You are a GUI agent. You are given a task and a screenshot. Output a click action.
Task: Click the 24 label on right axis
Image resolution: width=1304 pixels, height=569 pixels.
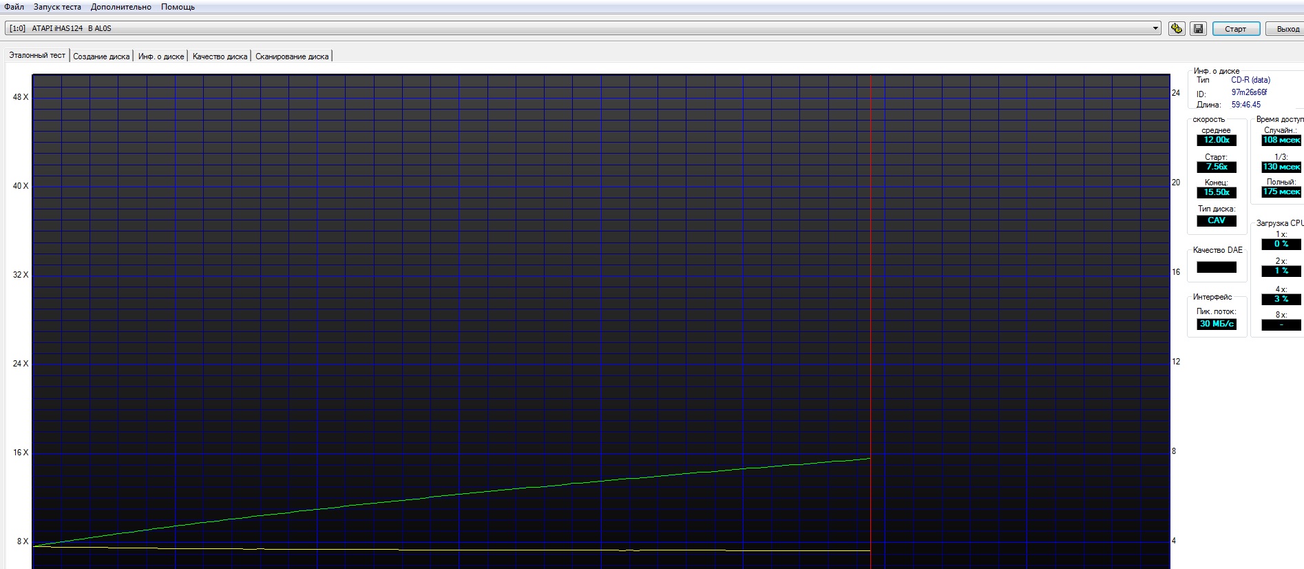pyautogui.click(x=1176, y=93)
